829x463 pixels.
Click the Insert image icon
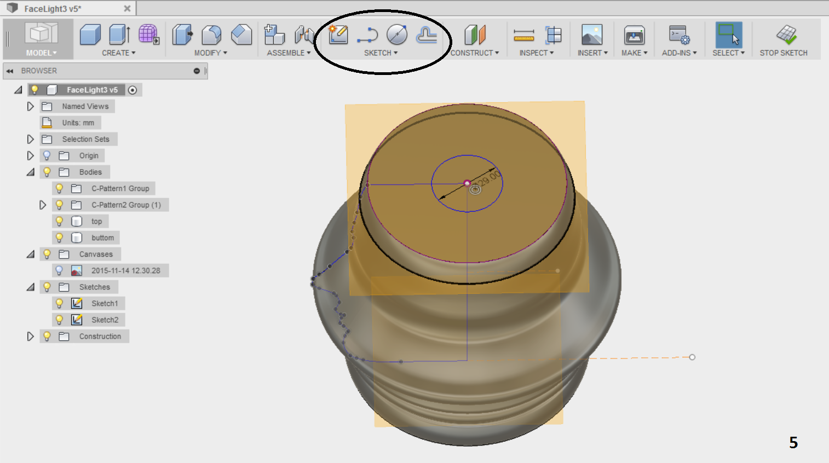pyautogui.click(x=592, y=34)
